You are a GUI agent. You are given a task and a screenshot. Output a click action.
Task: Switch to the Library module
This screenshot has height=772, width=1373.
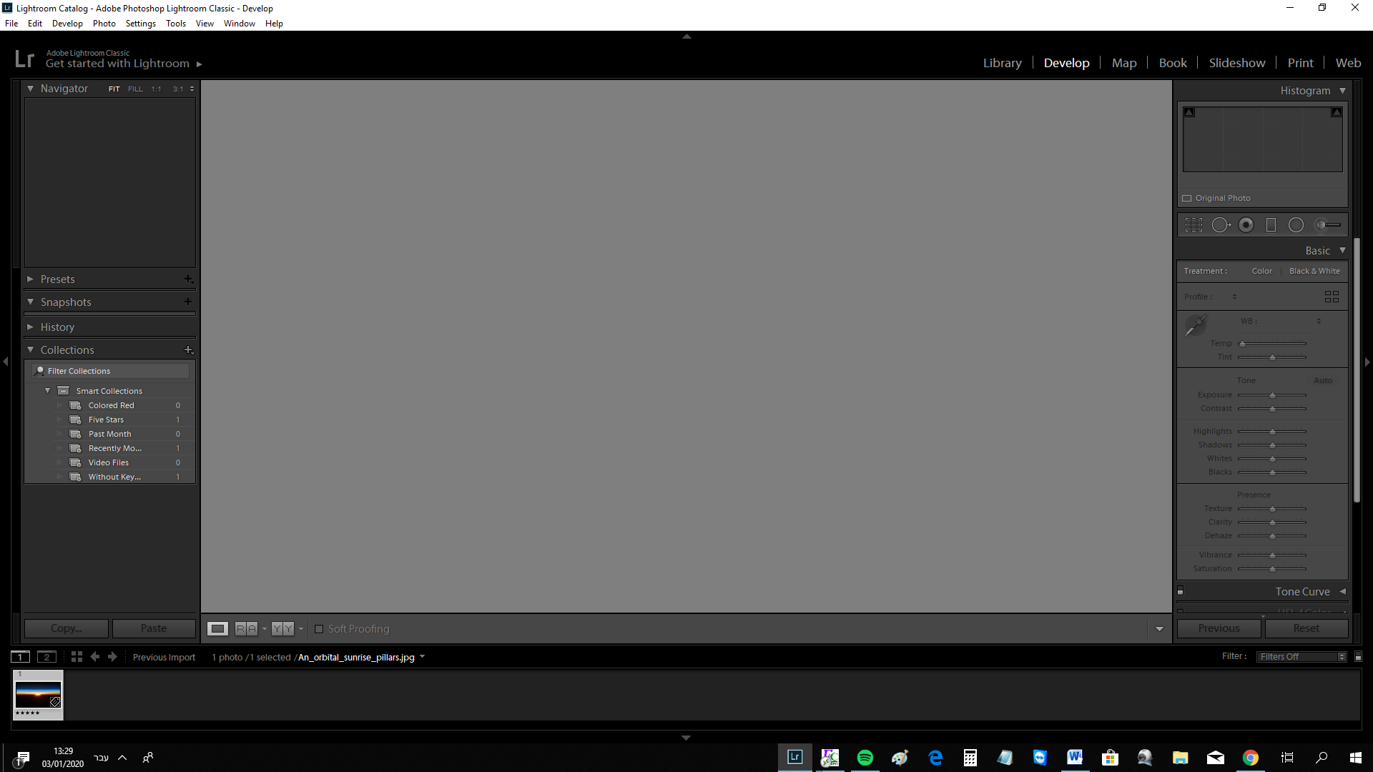(1002, 63)
